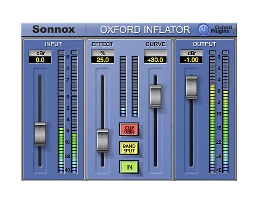Viewport: 258px width, 203px height.
Task: Click the INPUT section label
Action: click(54, 44)
